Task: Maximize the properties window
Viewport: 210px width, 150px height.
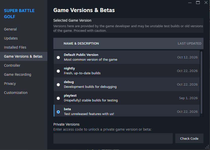Action: tap(198, 3)
